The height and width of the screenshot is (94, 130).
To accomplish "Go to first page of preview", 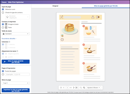I will click(61, 88).
